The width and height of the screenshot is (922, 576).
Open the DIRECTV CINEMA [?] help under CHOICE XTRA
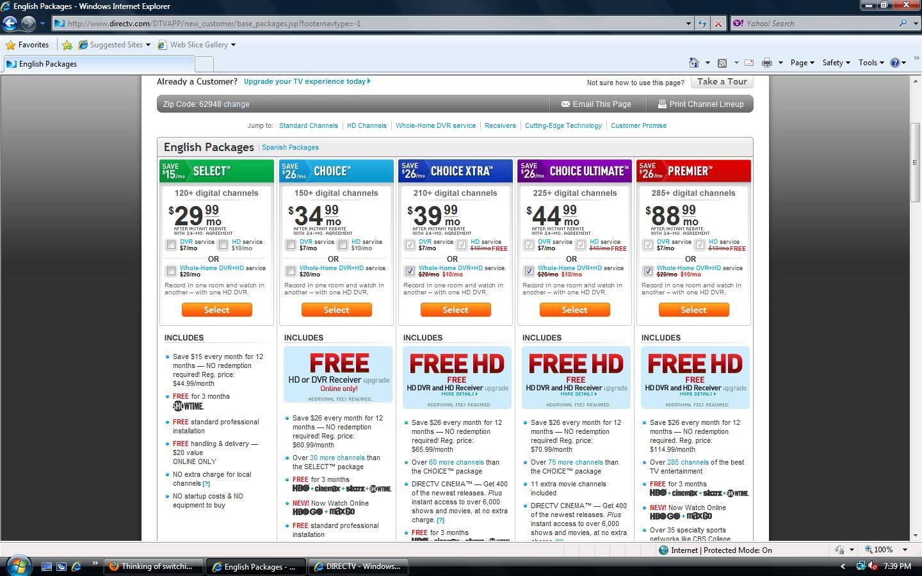point(440,520)
